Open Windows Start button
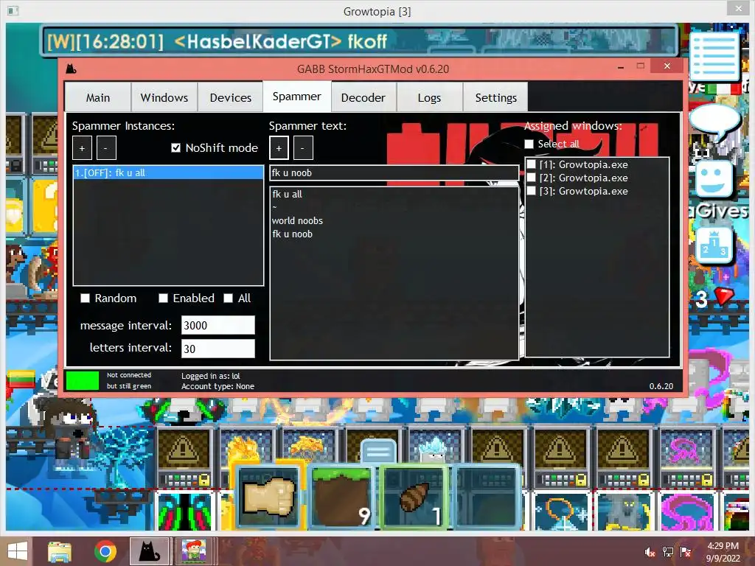The height and width of the screenshot is (566, 755). coord(17,551)
